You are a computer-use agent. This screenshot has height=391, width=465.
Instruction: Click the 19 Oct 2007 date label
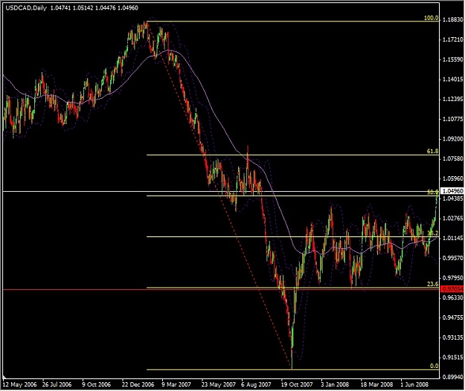(297, 384)
